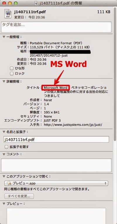Click the JUST PDF 3 encoding software value
This screenshot has height=224, width=117.
tap(52, 121)
